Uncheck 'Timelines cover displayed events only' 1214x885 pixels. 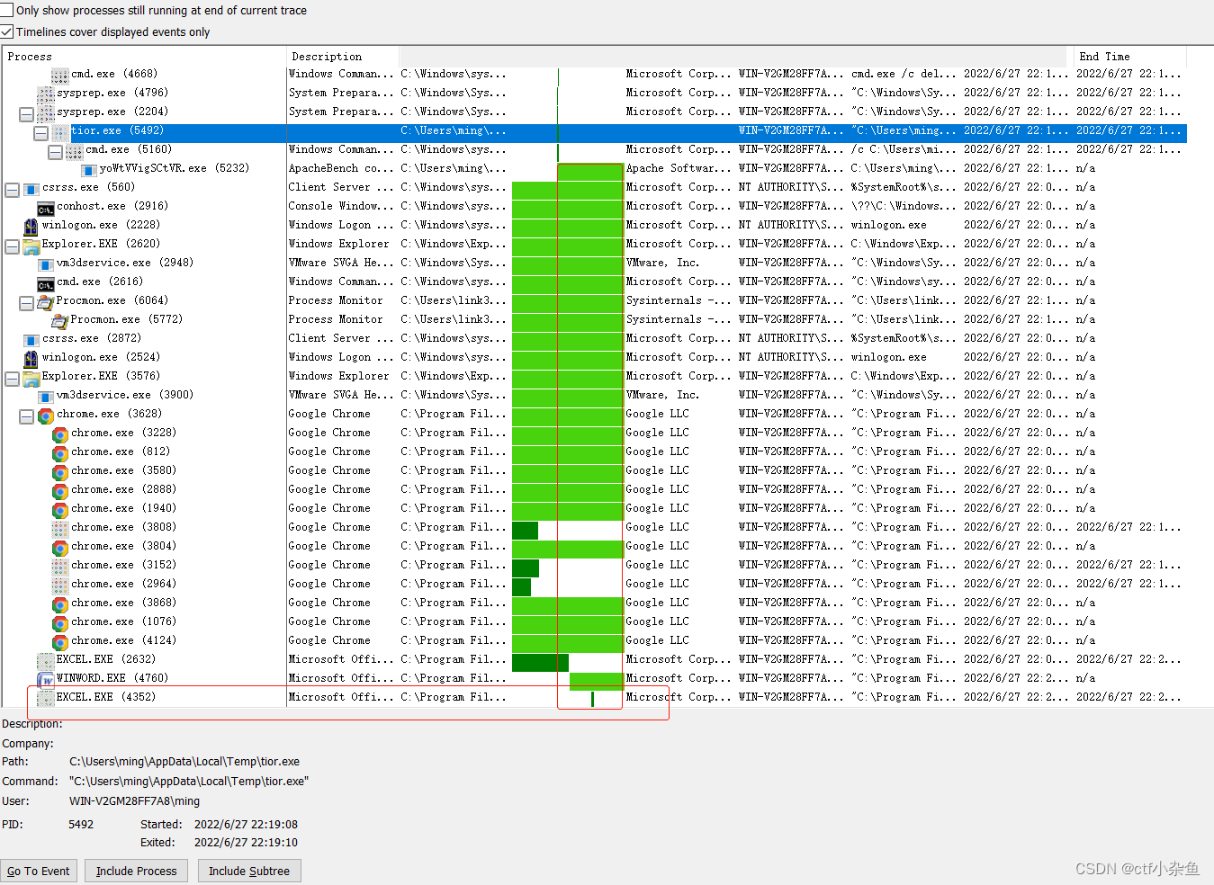[x=7, y=31]
